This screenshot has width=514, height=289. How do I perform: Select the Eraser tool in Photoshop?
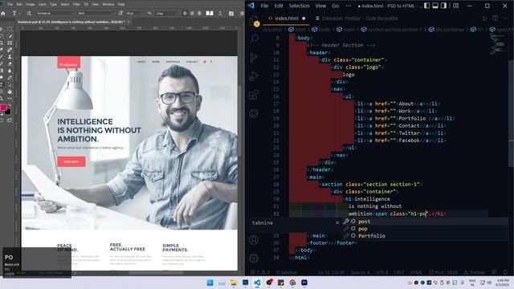tap(10, 64)
